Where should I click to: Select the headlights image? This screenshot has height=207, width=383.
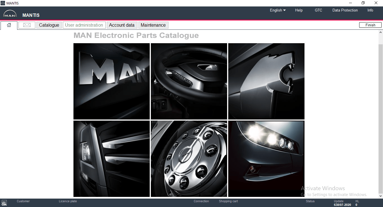266,159
